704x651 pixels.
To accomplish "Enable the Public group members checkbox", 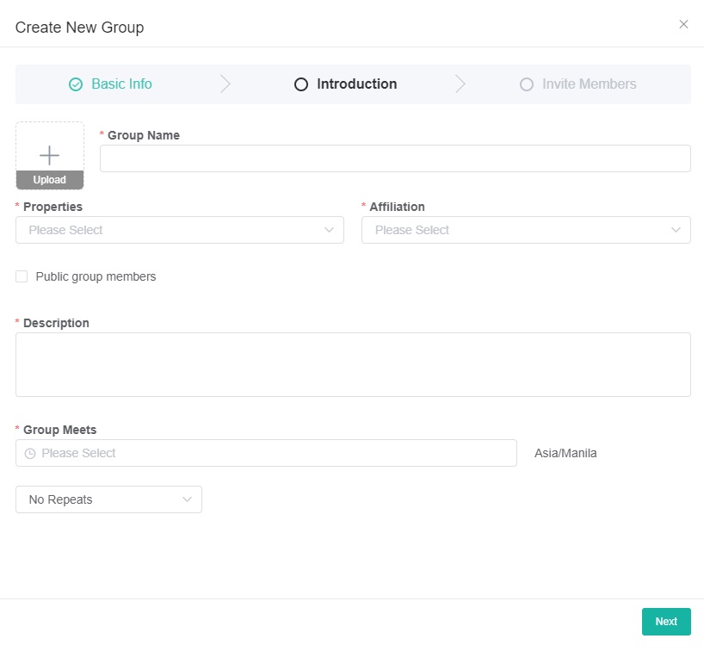I will 22,276.
